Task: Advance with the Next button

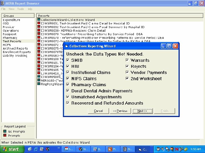Action: click(x=142, y=111)
